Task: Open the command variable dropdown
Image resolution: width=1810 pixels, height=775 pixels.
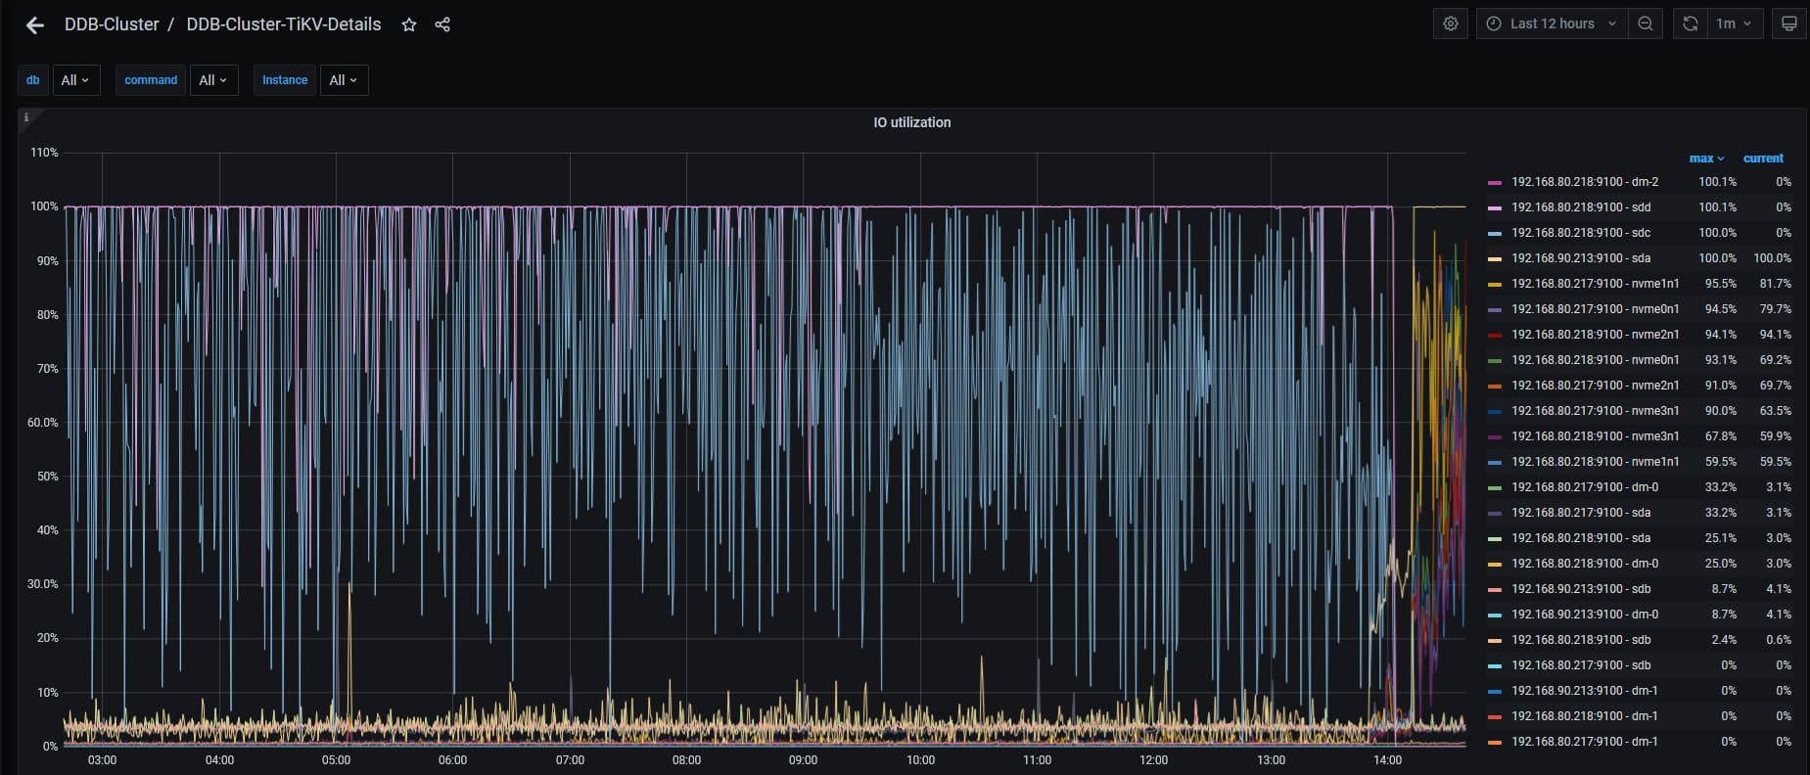Action: pyautogui.click(x=212, y=80)
